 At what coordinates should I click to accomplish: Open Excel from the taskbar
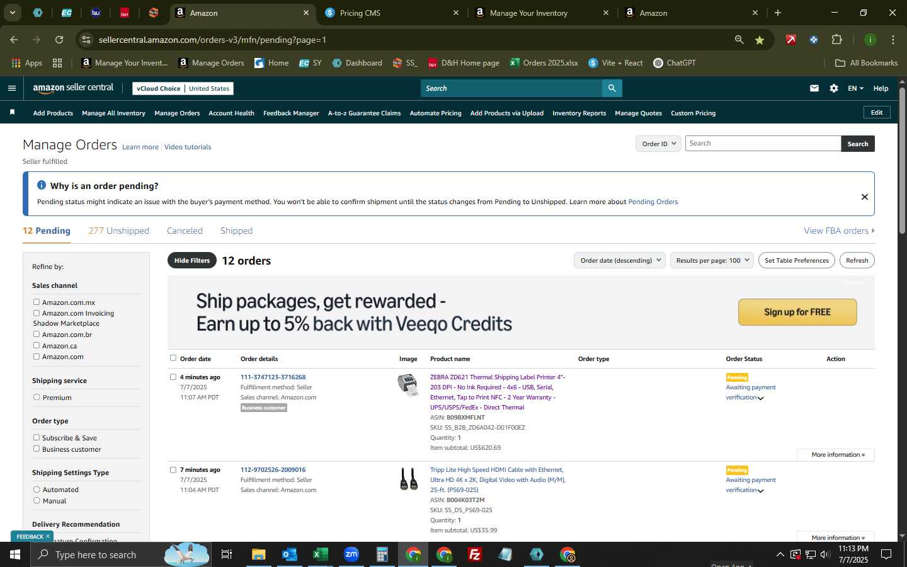point(321,554)
